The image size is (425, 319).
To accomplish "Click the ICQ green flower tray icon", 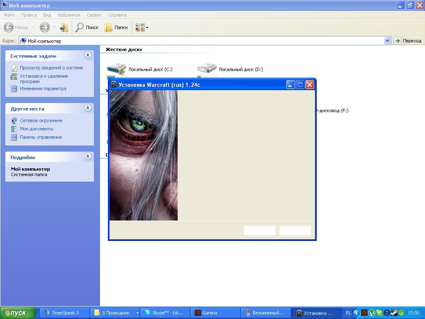I will pos(402,313).
